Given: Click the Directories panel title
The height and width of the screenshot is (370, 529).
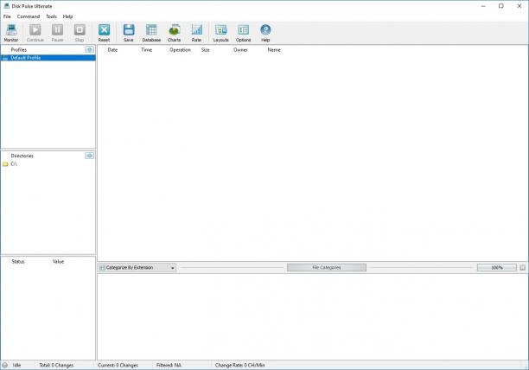Looking at the screenshot, I should [x=22, y=156].
